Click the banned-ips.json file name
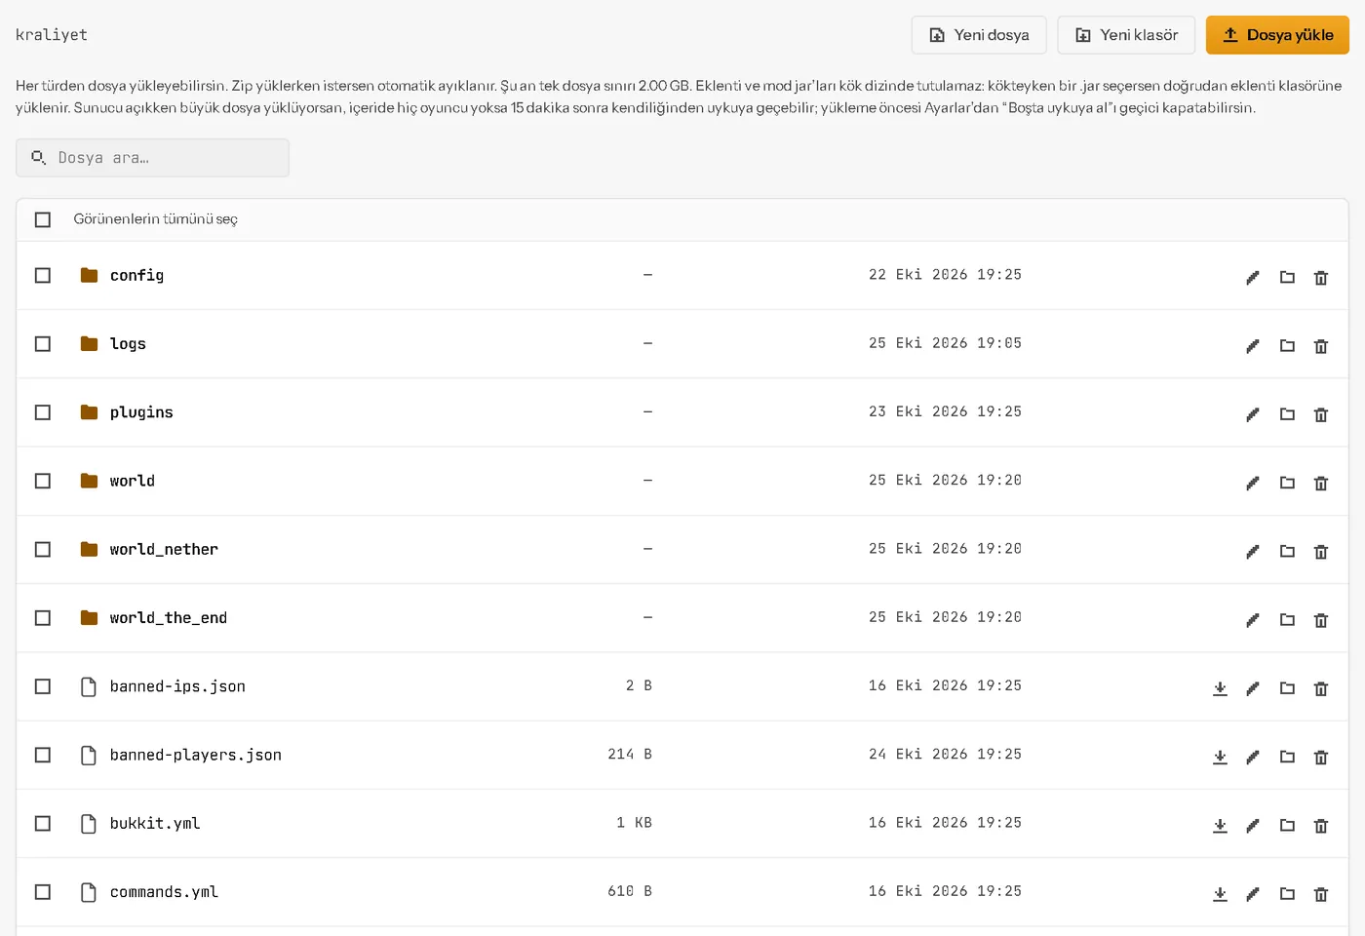This screenshot has height=936, width=1365. (x=177, y=686)
